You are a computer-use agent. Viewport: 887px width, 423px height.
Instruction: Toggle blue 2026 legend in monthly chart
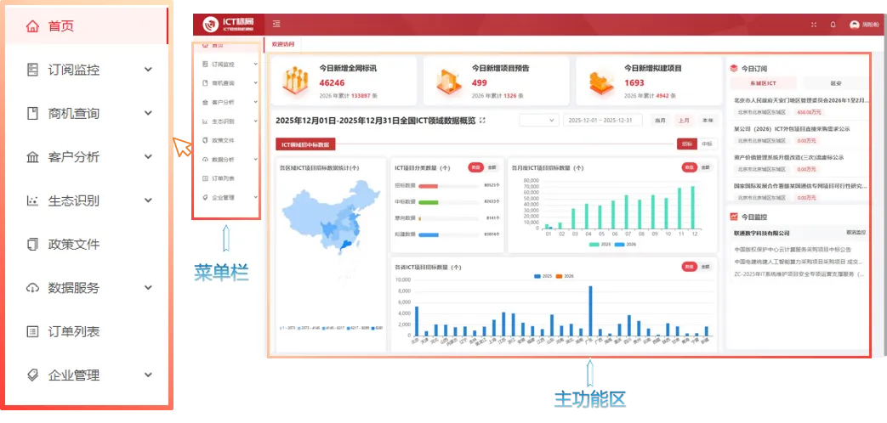[624, 245]
